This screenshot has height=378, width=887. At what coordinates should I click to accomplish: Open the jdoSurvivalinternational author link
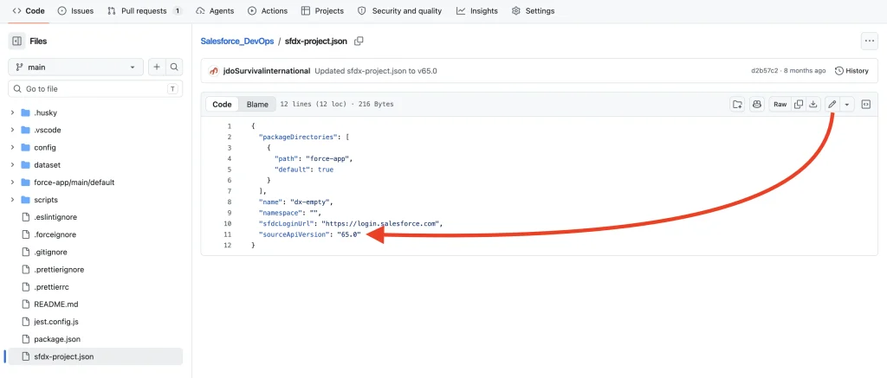(267, 71)
